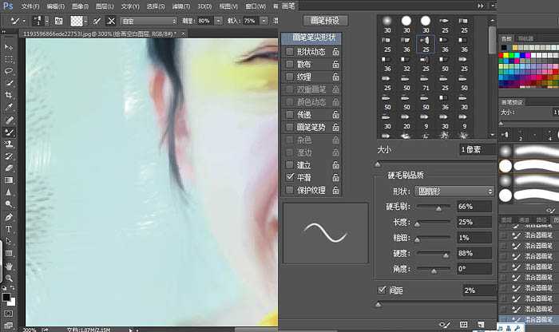Enable the 画笔笔势 checkbox

[289, 127]
